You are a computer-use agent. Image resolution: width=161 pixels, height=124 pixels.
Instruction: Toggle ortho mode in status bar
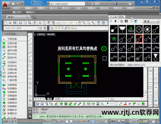(x=58, y=121)
